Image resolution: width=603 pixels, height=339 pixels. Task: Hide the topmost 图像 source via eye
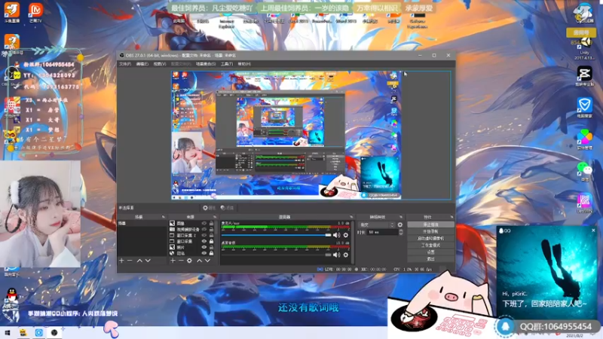click(x=204, y=223)
